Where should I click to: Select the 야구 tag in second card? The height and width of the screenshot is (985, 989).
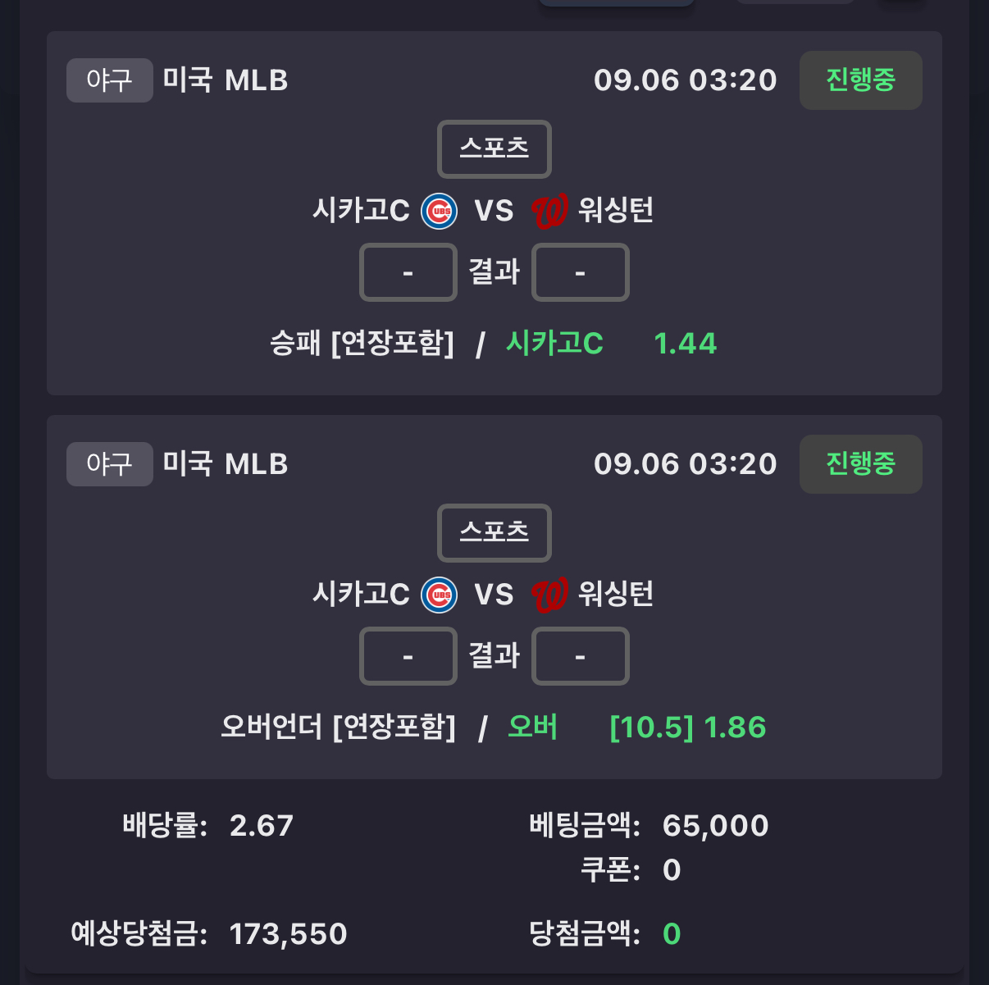point(110,464)
